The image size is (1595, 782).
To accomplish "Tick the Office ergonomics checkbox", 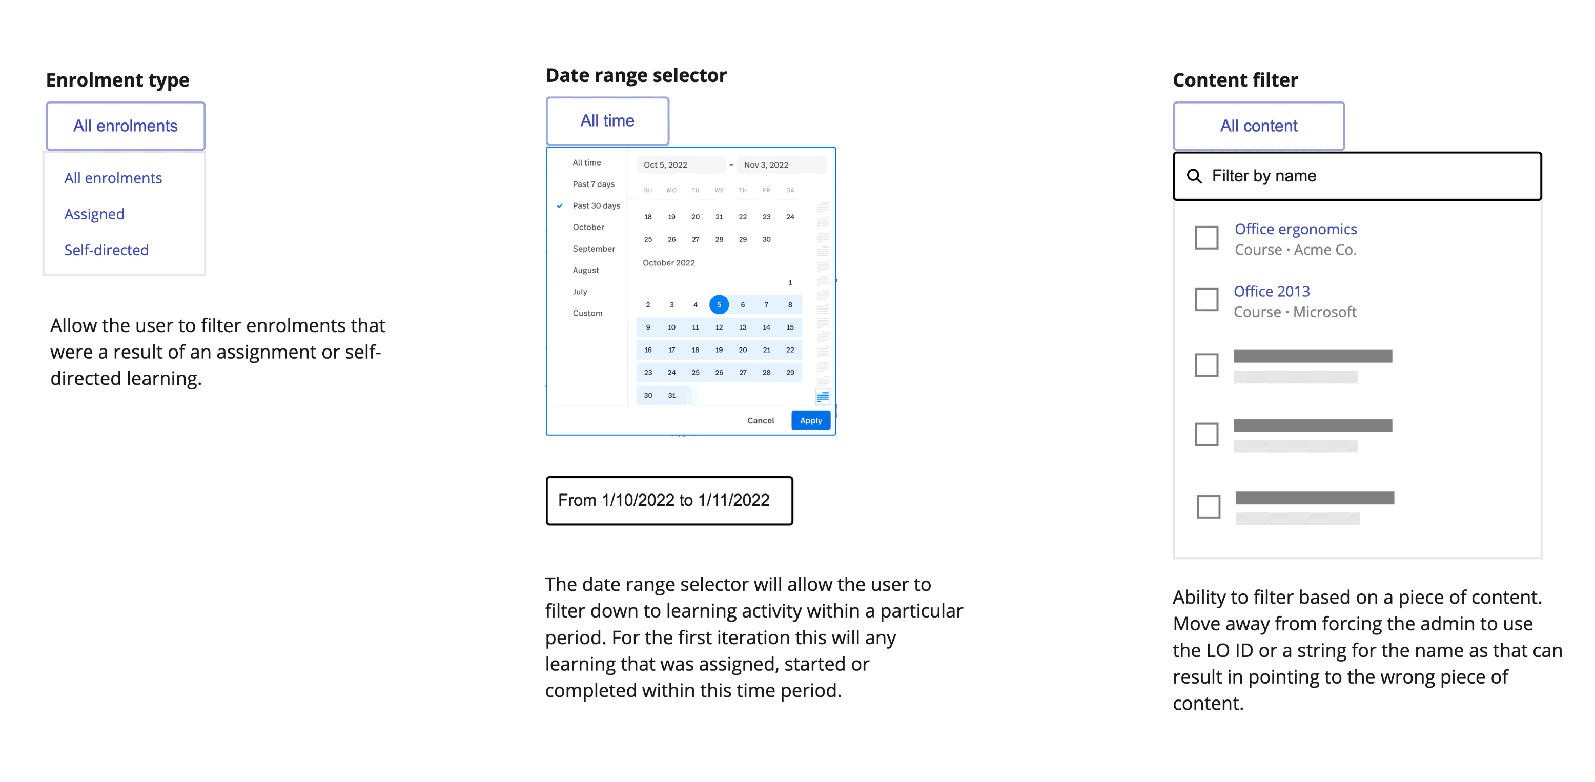I will [x=1205, y=238].
